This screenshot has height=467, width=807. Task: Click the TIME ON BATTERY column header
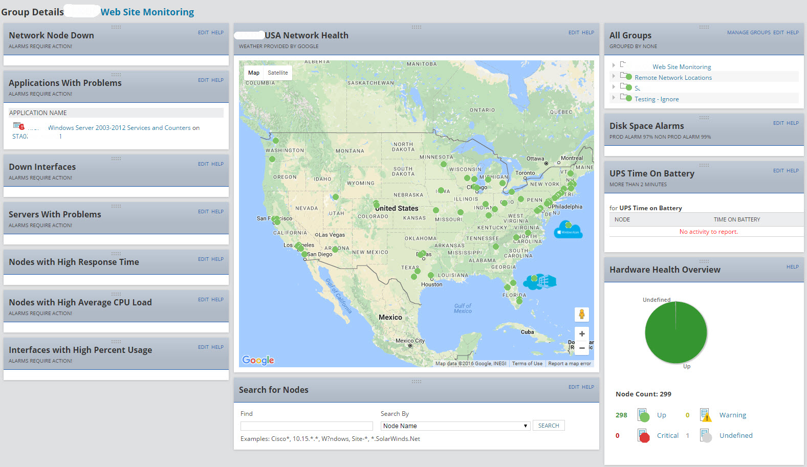[737, 219]
